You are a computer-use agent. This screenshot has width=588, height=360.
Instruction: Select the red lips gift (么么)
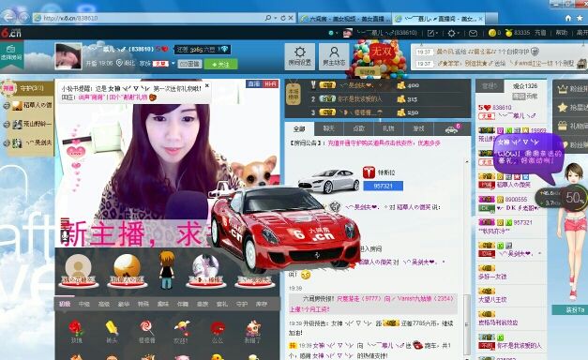tap(218, 331)
